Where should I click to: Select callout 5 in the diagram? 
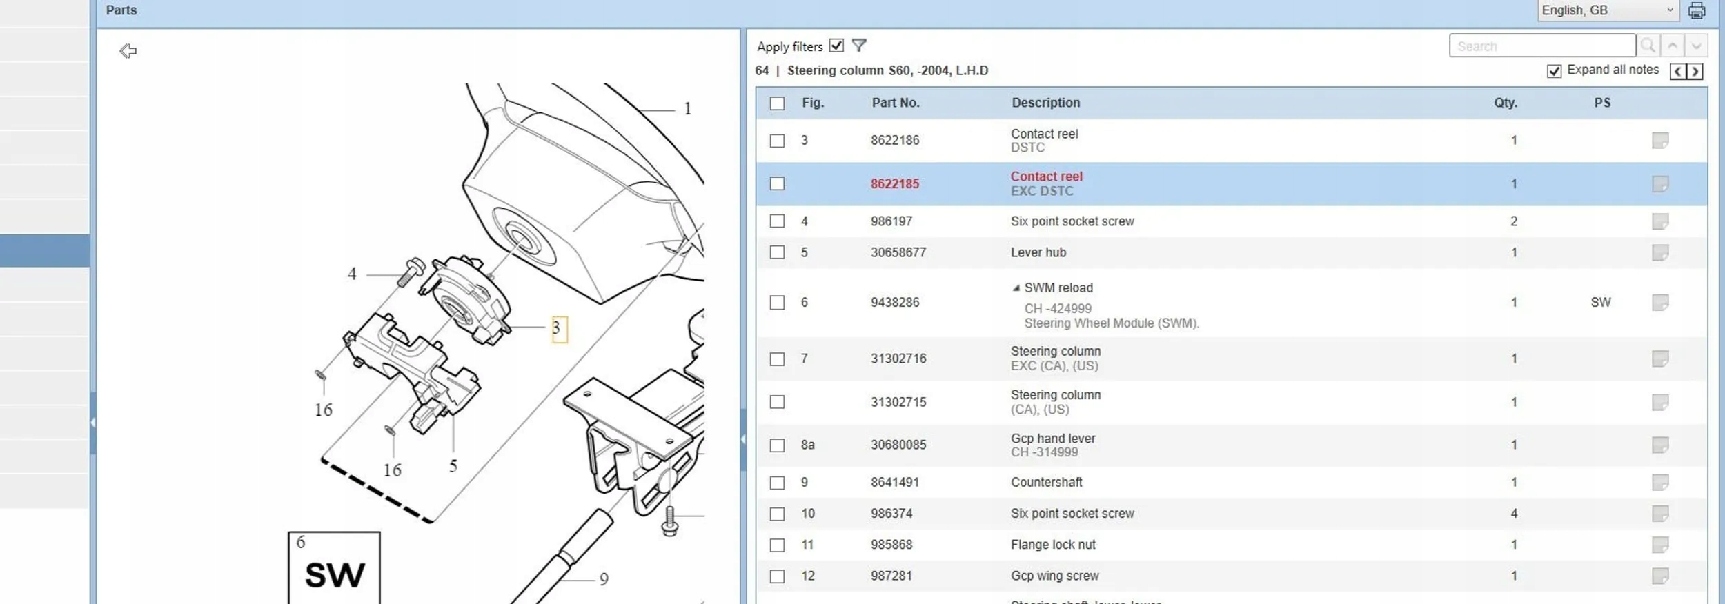click(453, 466)
